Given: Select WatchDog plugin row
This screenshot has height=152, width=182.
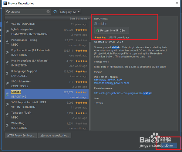Looking at the screenshot, I should click(x=46, y=125).
